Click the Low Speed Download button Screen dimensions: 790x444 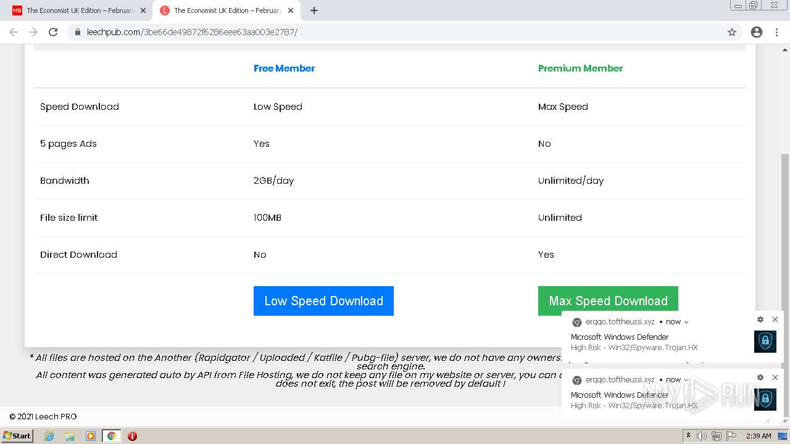pyautogui.click(x=323, y=301)
